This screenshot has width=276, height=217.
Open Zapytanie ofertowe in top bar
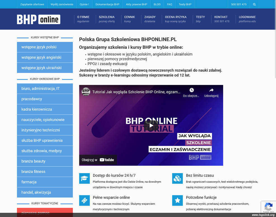point(32,4)
